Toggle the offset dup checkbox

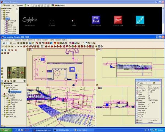[149, 96]
